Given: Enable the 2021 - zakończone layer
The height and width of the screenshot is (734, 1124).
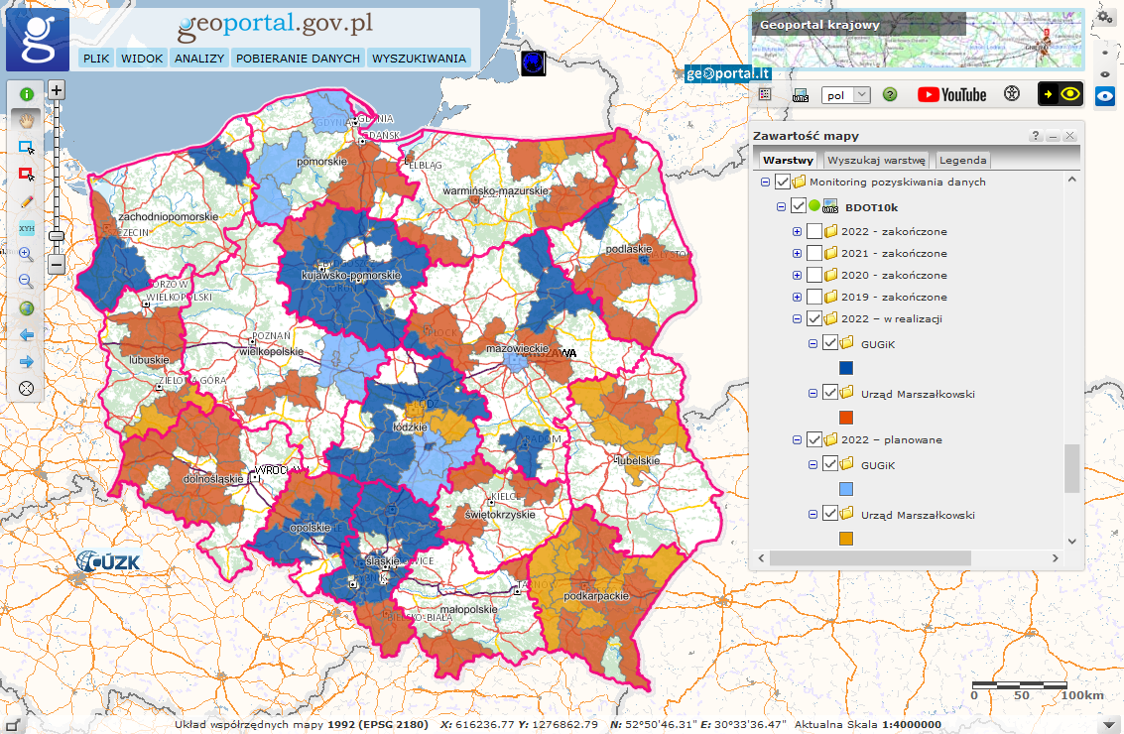Looking at the screenshot, I should pos(813,253).
